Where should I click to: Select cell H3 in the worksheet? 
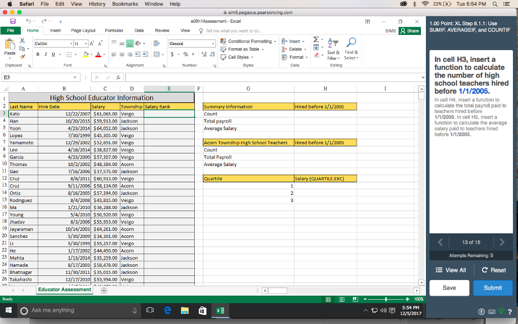click(x=325, y=114)
